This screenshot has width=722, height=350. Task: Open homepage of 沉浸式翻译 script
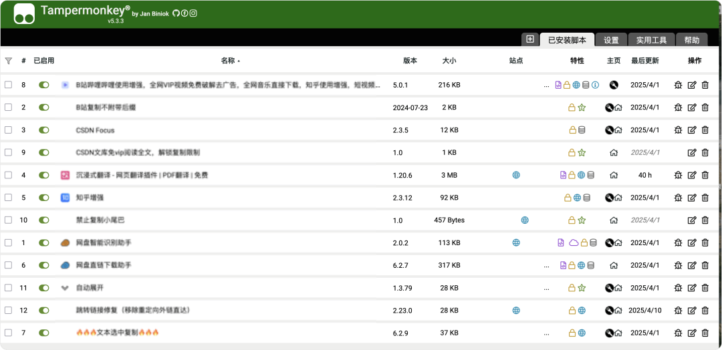click(613, 175)
